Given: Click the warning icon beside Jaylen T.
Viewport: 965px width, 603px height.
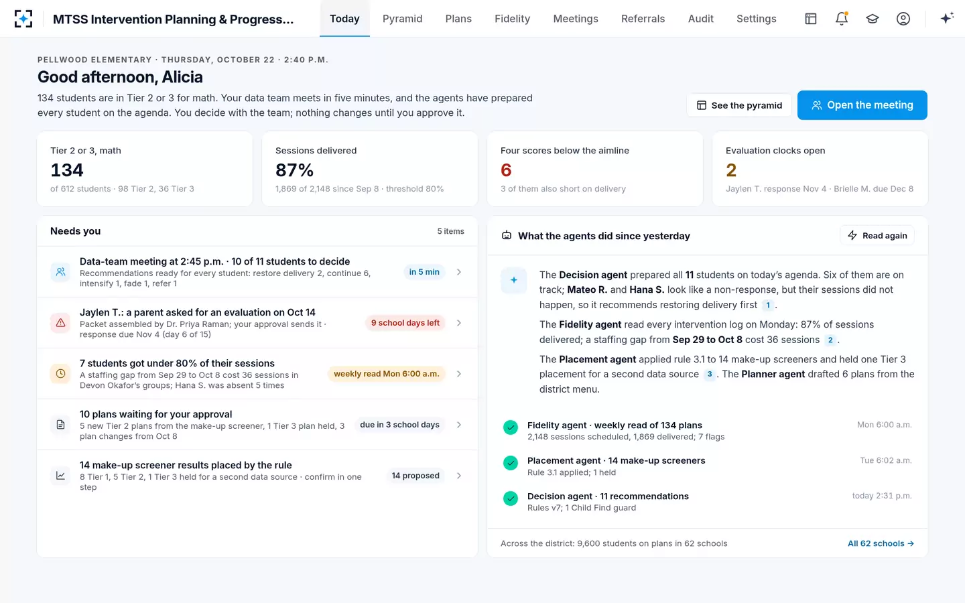Looking at the screenshot, I should pyautogui.click(x=60, y=323).
